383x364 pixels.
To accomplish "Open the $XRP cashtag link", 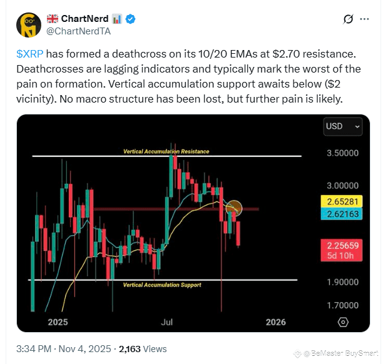I will click(x=30, y=54).
